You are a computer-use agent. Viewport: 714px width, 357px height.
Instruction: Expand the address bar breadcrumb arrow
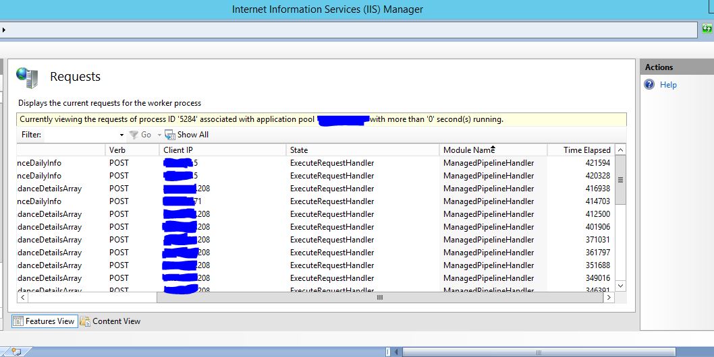coord(3,30)
